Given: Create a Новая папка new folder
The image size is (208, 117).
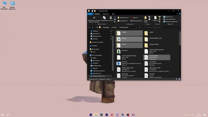Looking at the screenshot, I should pos(146,19).
